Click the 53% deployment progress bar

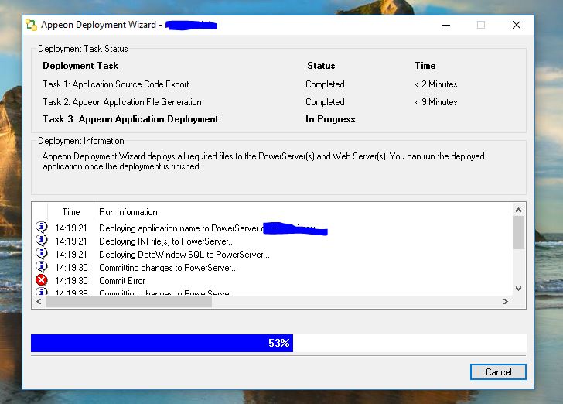(278, 343)
